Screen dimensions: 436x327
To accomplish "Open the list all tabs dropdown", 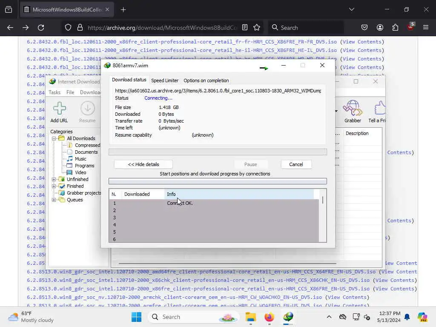I will pyautogui.click(x=351, y=10).
